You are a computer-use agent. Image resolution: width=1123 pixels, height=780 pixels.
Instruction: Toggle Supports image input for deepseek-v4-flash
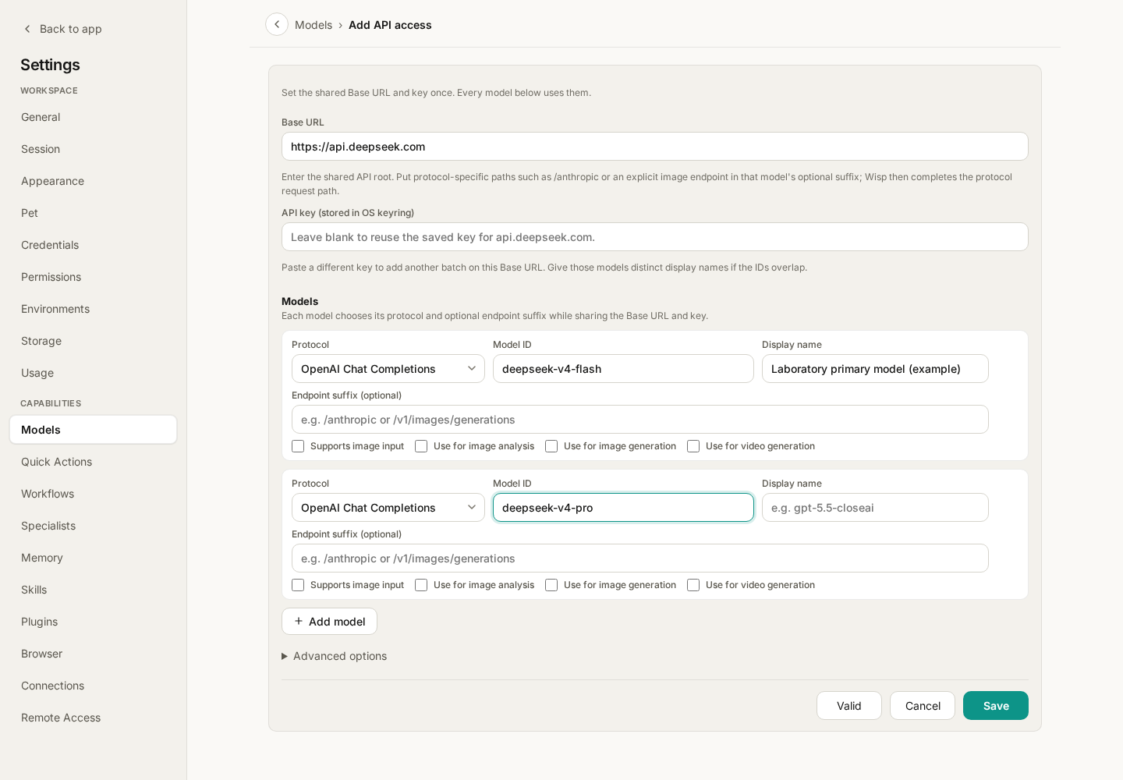(298, 446)
